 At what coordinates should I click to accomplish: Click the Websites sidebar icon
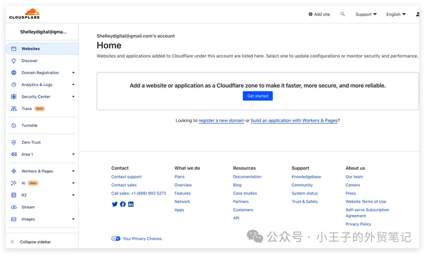14,49
